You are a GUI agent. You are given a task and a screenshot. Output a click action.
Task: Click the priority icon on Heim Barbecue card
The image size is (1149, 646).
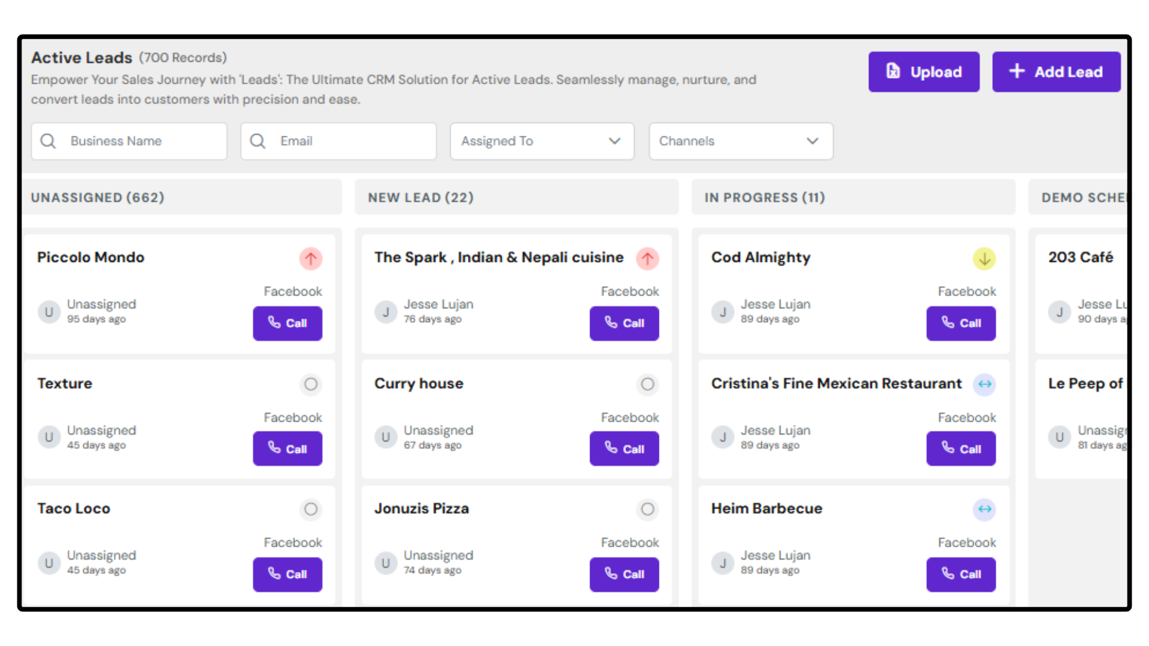coord(984,509)
